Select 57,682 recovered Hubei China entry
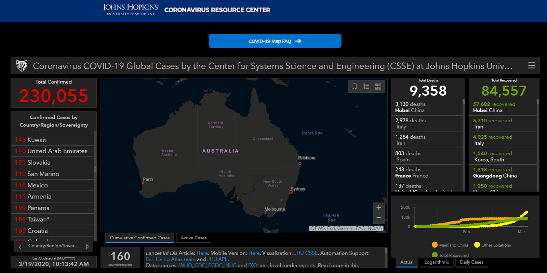This screenshot has width=547, height=273. [x=503, y=107]
